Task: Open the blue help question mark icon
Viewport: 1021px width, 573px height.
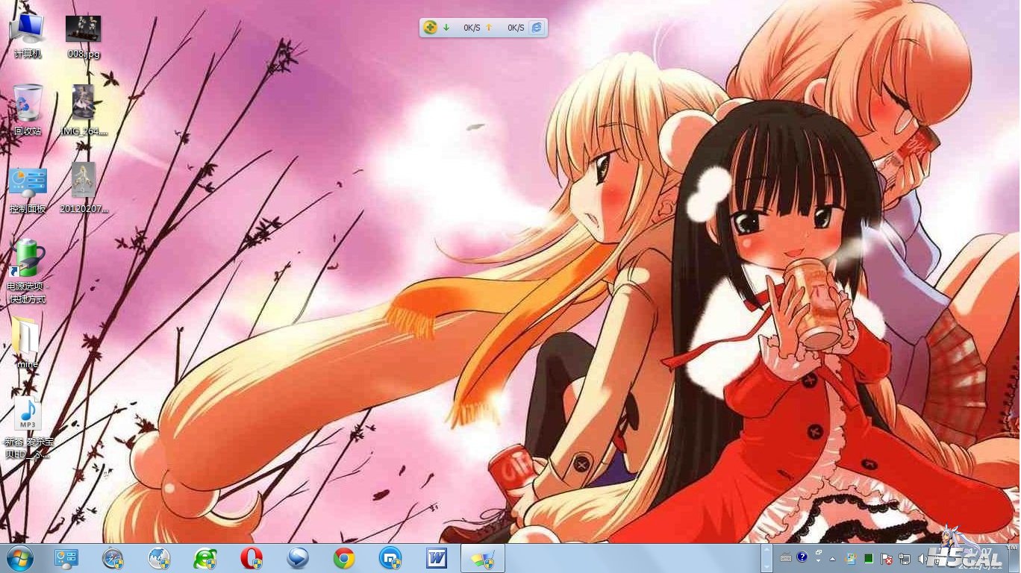Action: pyautogui.click(x=802, y=557)
